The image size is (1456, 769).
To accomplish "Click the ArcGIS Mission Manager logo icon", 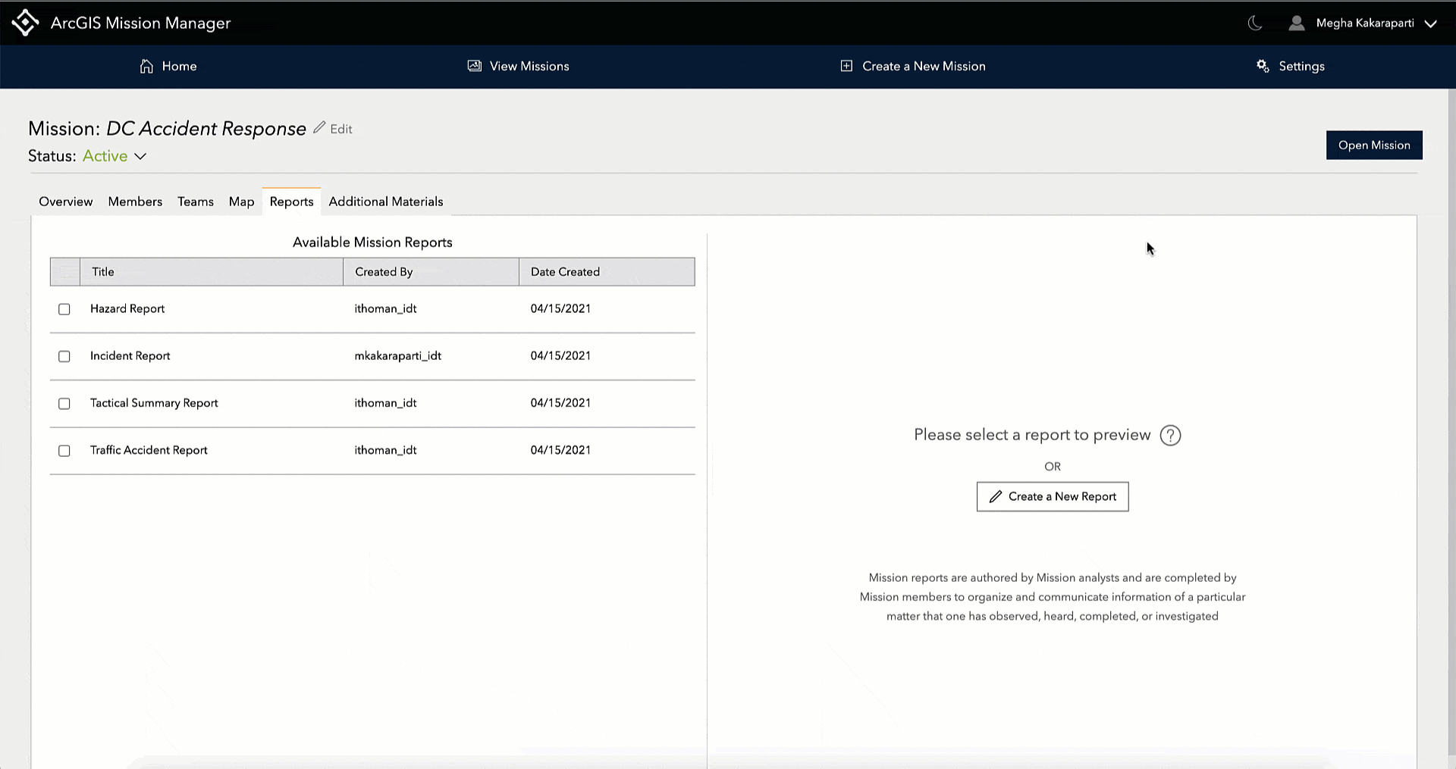I will [x=25, y=23].
